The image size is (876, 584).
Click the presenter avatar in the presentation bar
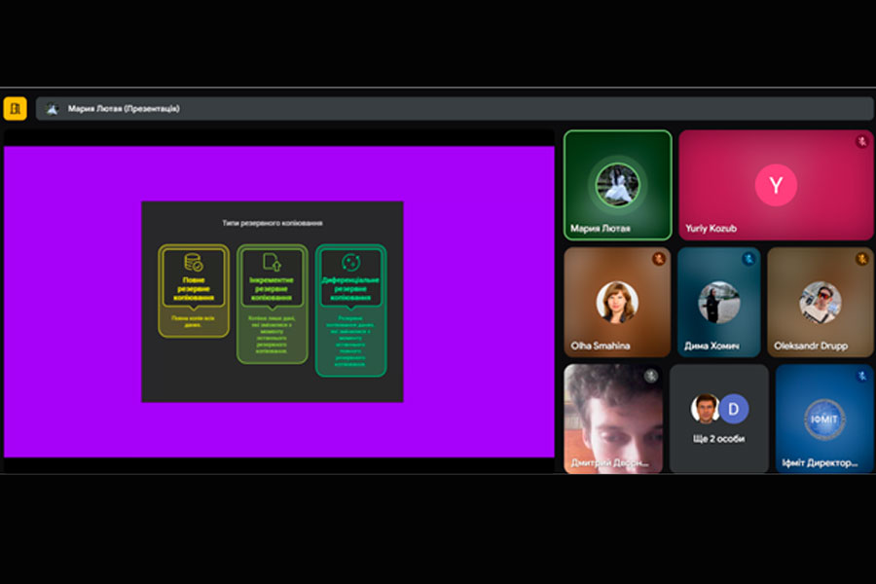pos(52,109)
